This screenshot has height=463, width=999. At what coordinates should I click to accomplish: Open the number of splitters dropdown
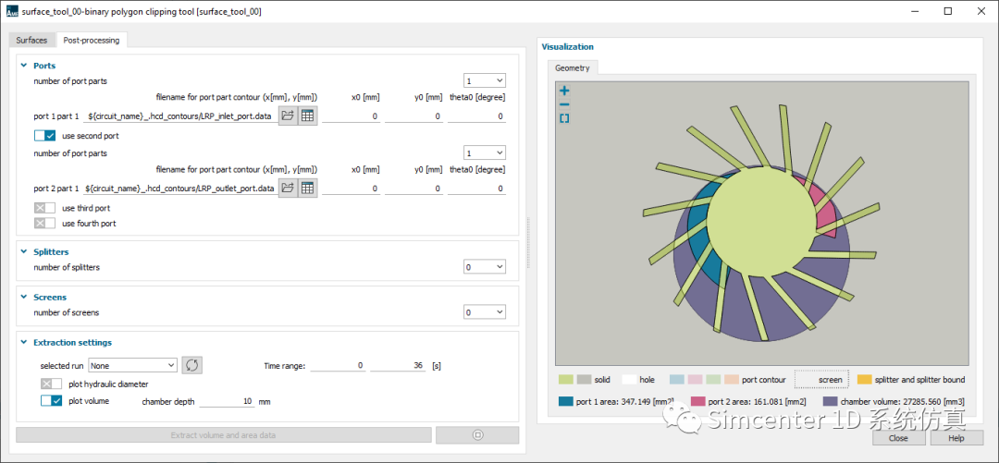pyautogui.click(x=485, y=267)
